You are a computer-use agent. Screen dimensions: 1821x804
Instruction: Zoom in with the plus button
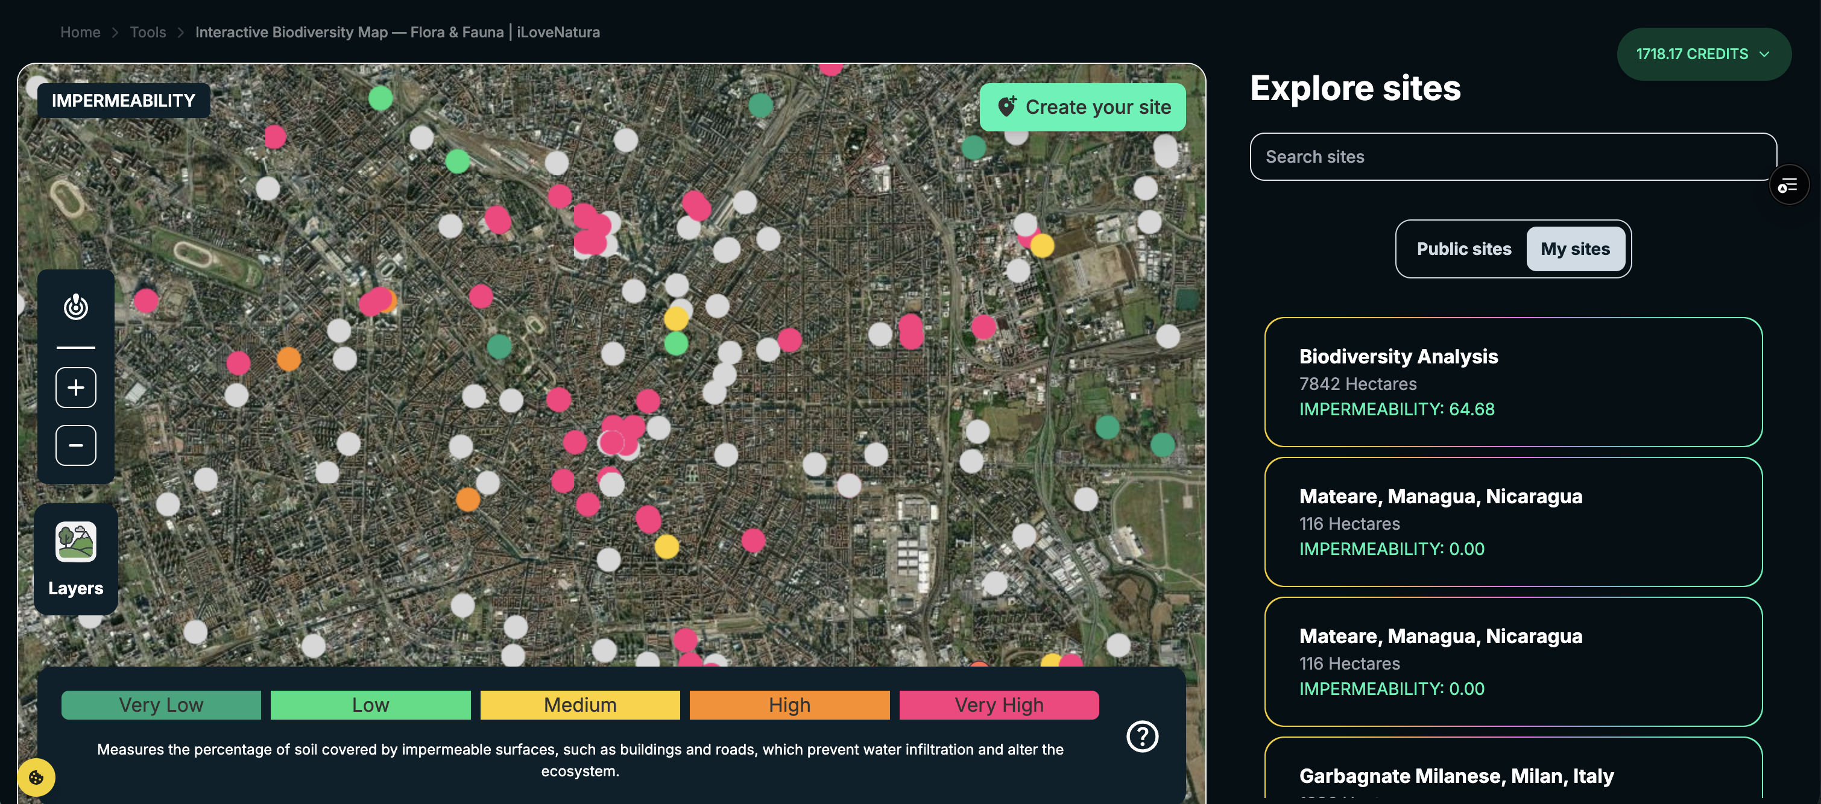75,387
